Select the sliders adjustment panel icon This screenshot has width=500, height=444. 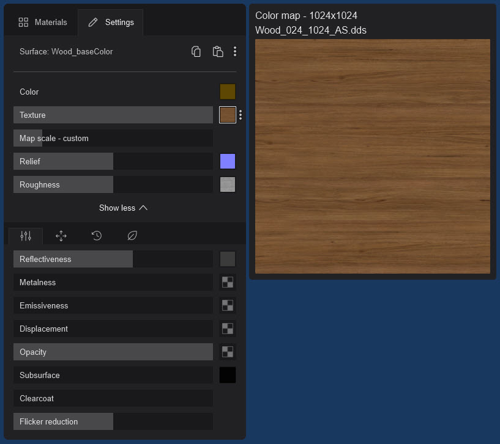(x=25, y=235)
